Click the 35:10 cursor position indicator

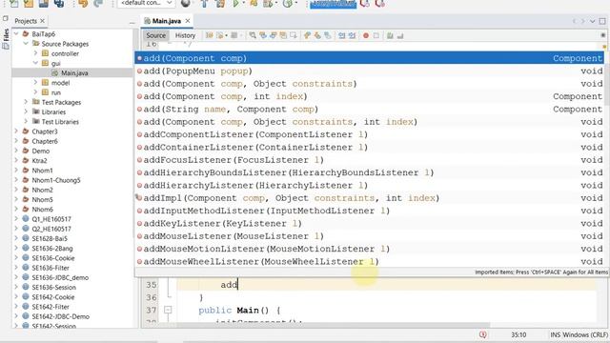coord(518,334)
